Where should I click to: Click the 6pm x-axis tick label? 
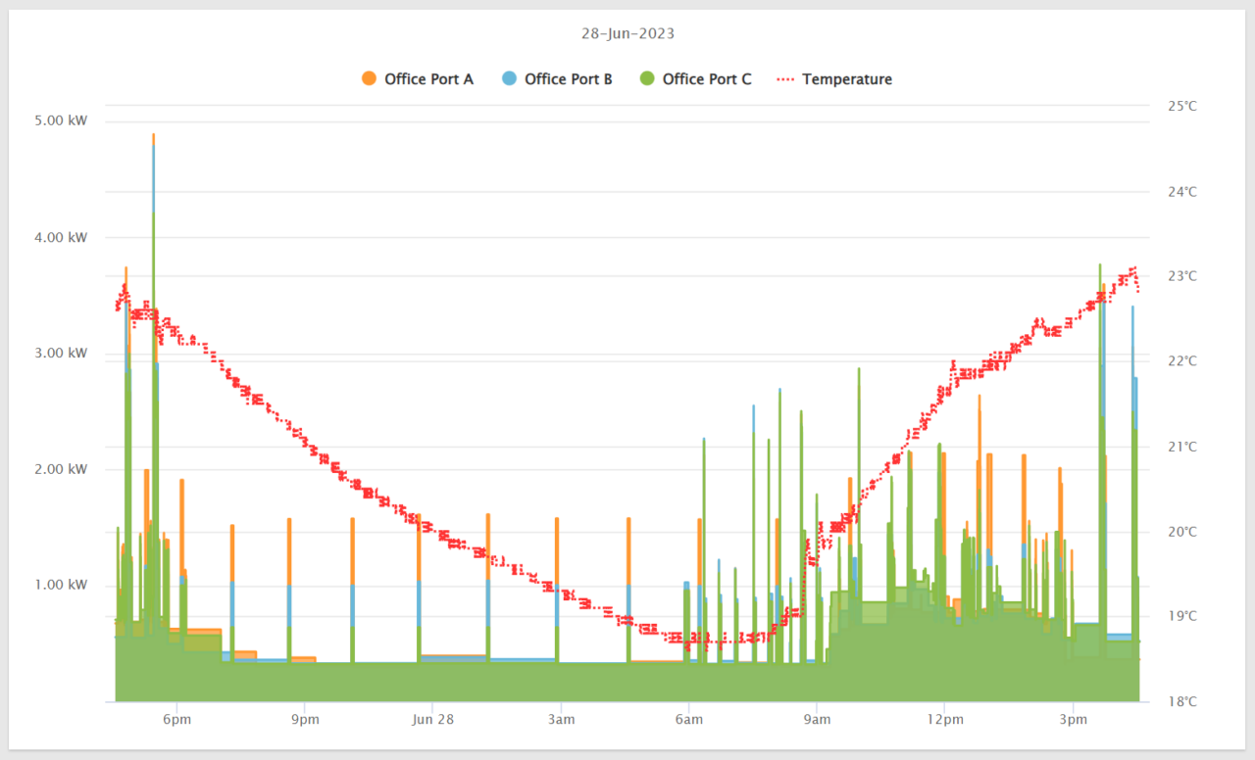tap(176, 720)
